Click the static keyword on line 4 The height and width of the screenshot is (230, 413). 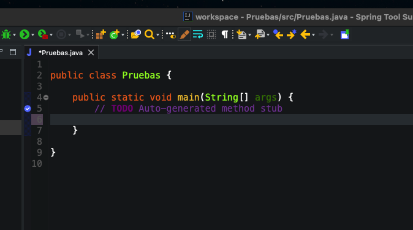pyautogui.click(x=127, y=98)
